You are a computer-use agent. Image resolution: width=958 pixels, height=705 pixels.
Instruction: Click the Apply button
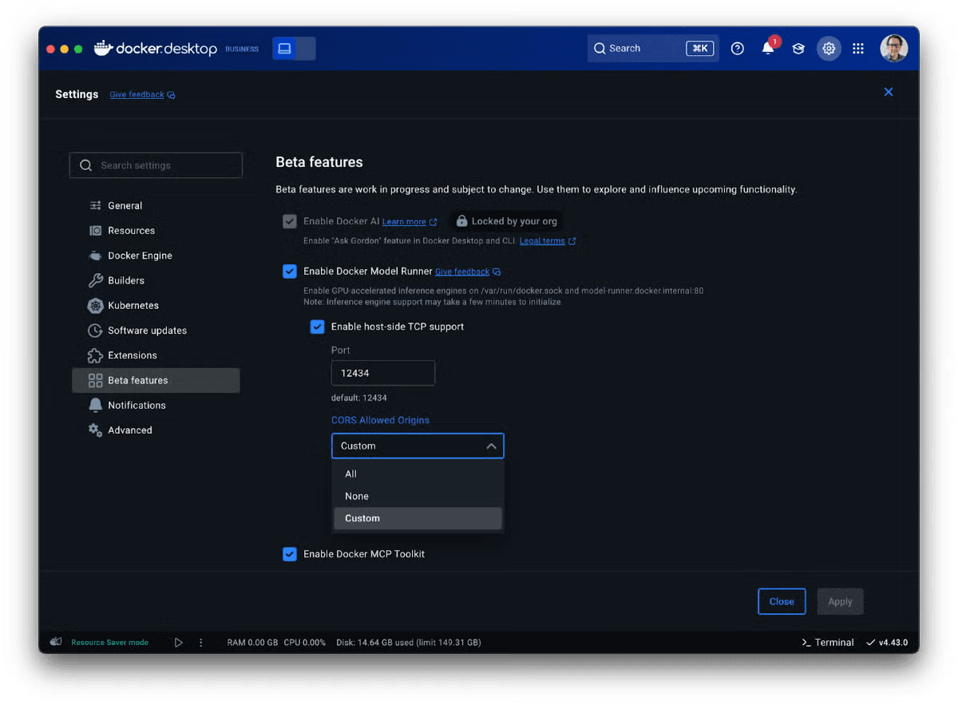(x=840, y=602)
